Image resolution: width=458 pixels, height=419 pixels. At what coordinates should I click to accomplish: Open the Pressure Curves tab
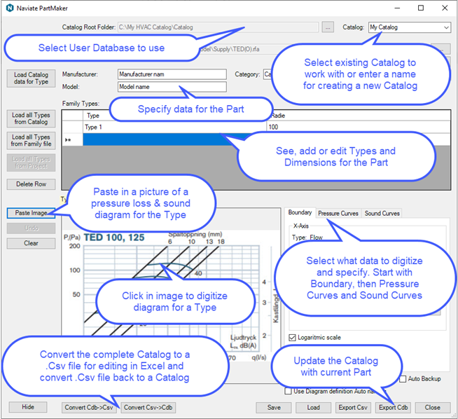[x=338, y=213]
